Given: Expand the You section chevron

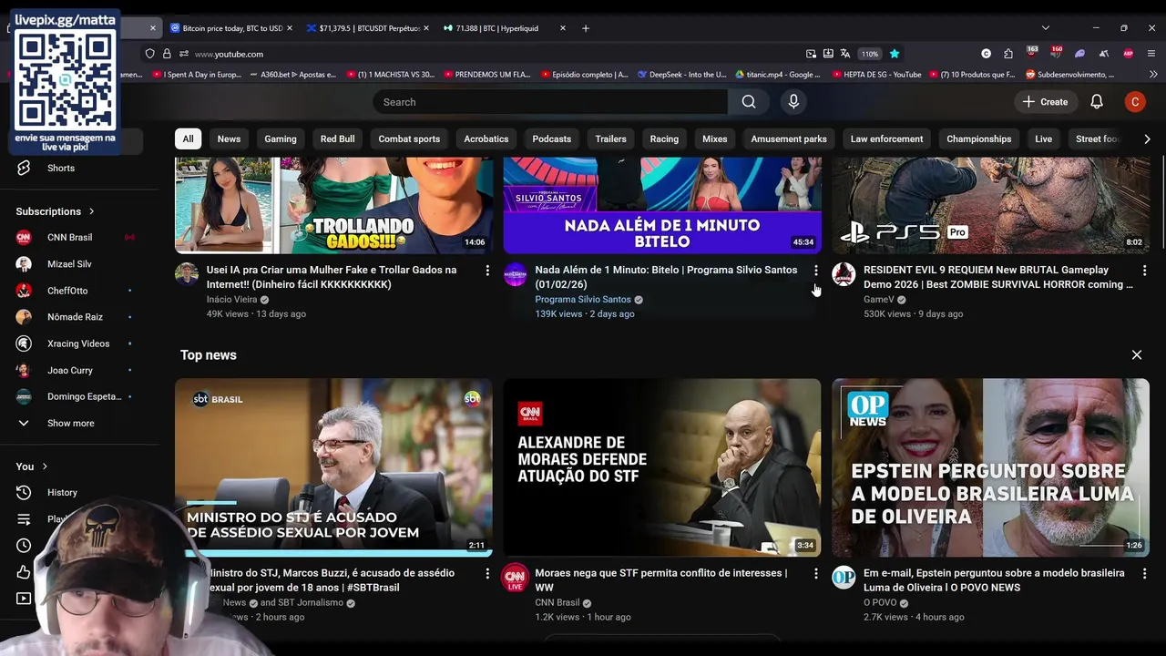Looking at the screenshot, I should tap(45, 466).
